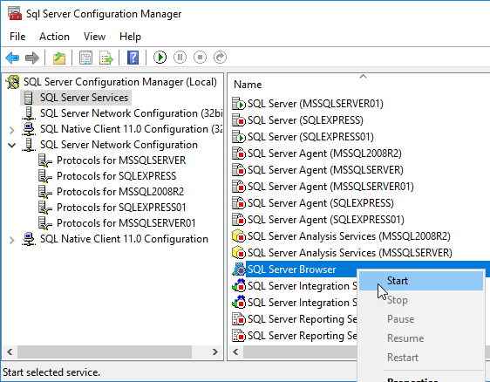The width and height of the screenshot is (490, 382).
Task: Choose Pause in the context menu
Action: click(x=421, y=319)
